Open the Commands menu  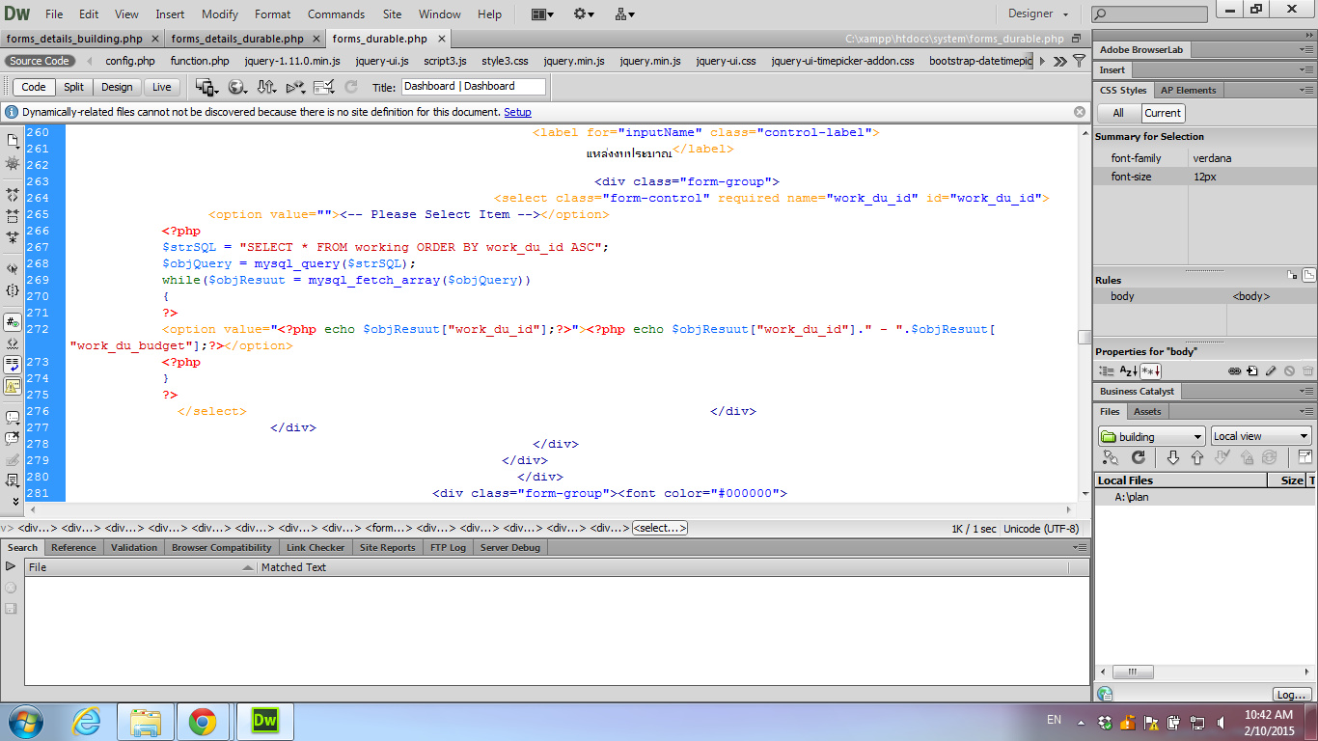[336, 14]
